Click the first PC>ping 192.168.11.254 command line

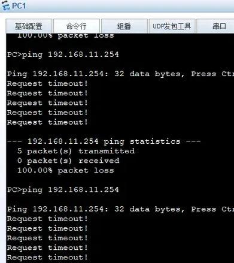click(63, 55)
